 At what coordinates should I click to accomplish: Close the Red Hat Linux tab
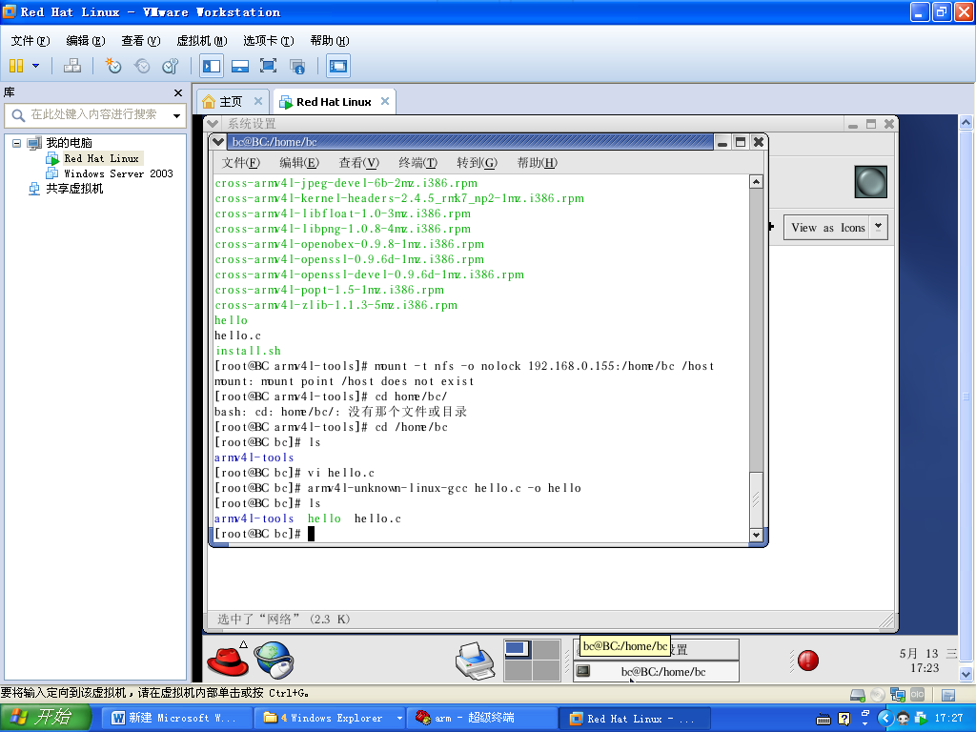click(x=385, y=101)
